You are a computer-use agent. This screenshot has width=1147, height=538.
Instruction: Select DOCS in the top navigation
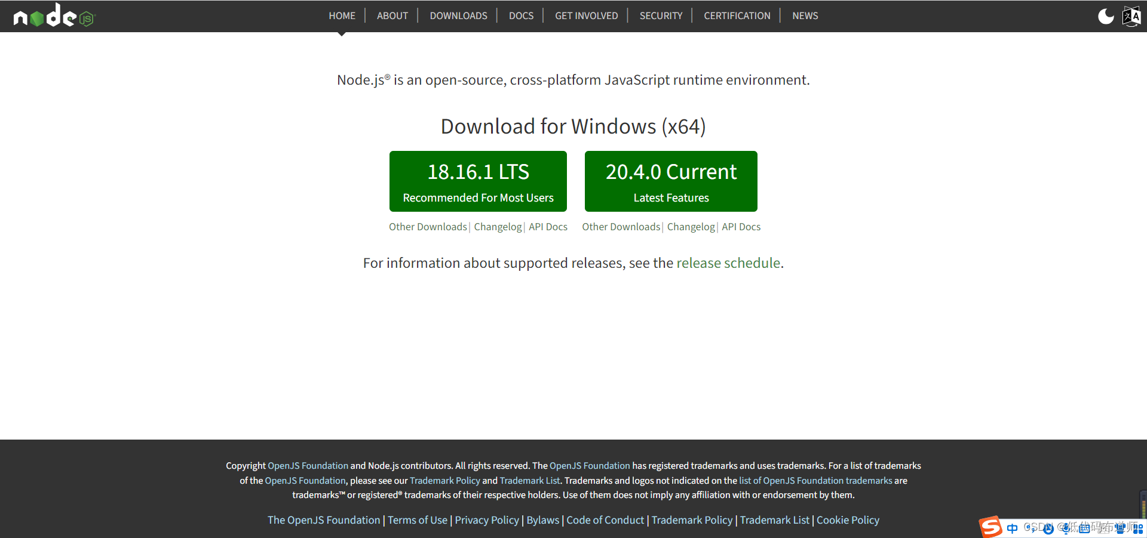[521, 16]
